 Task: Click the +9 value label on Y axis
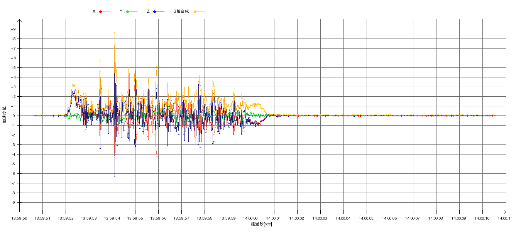click(x=14, y=29)
